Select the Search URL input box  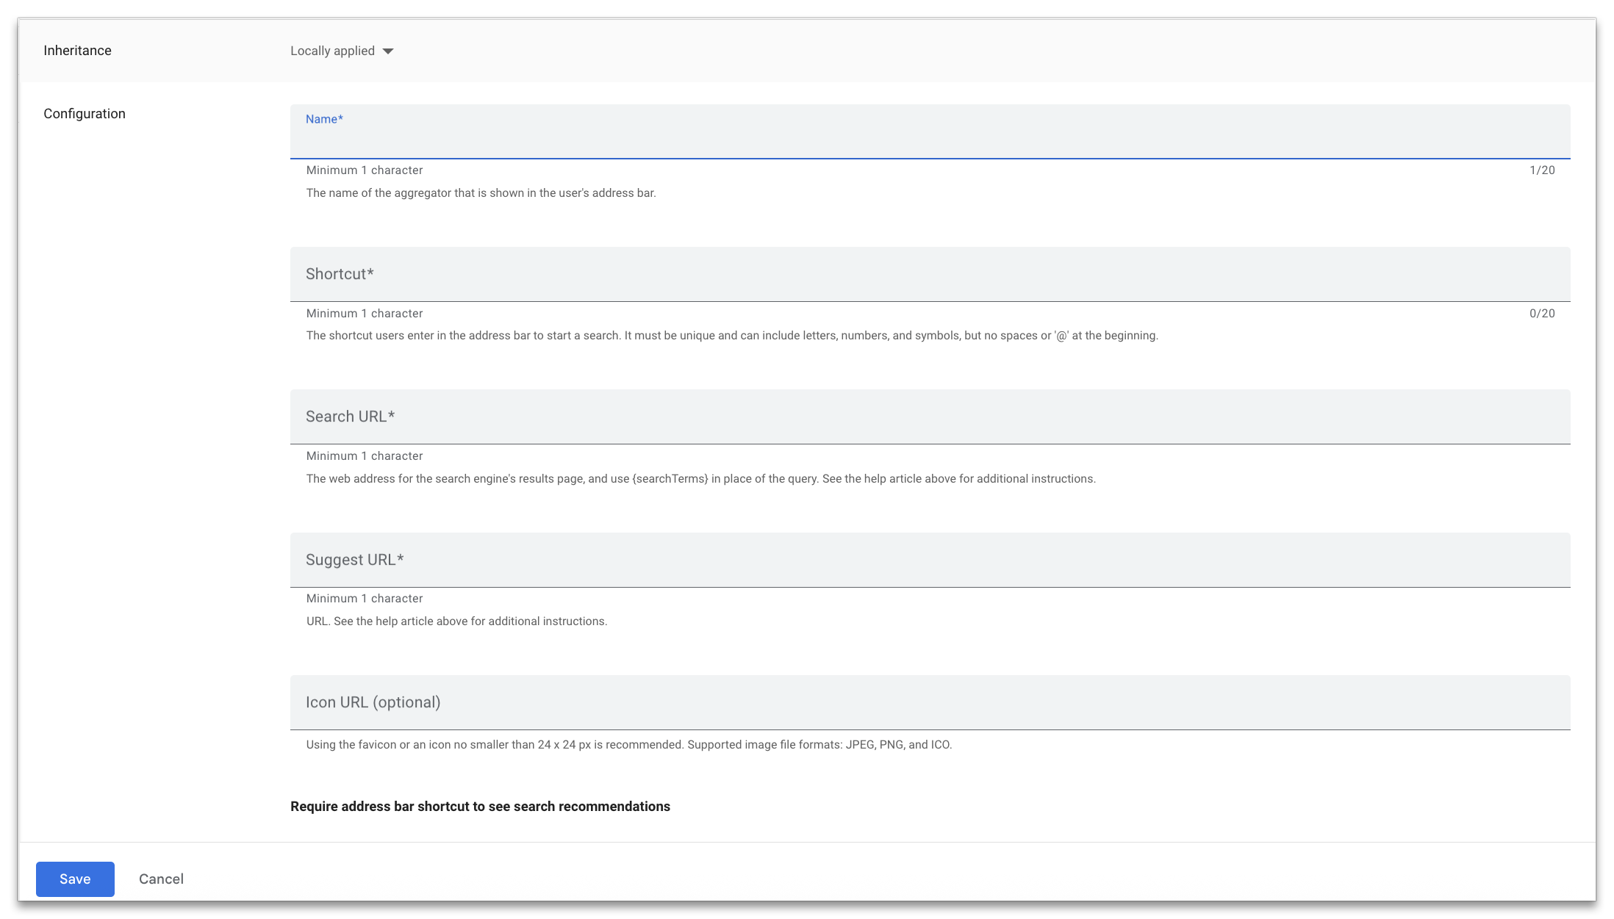(929, 417)
